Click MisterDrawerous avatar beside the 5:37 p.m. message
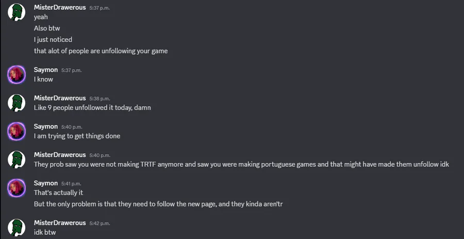The image size is (464, 239). click(16, 12)
